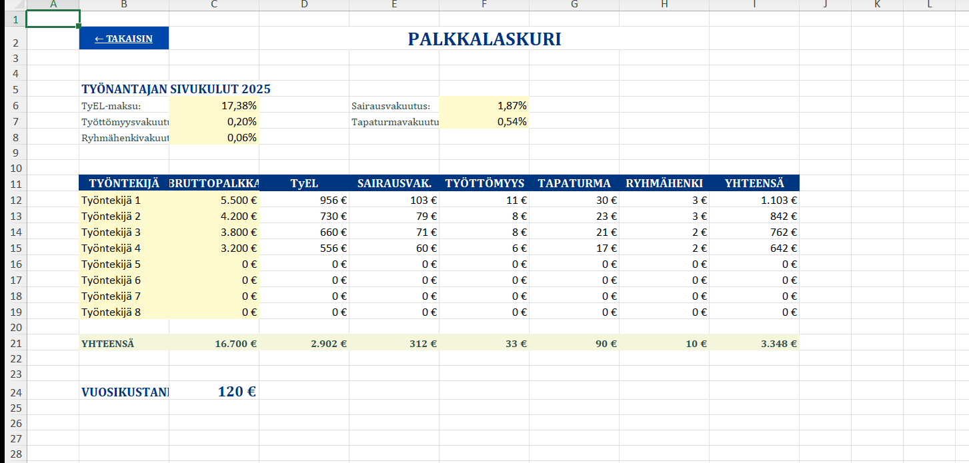
Task: Click the ← TAKAISIN back link
Action: click(123, 39)
